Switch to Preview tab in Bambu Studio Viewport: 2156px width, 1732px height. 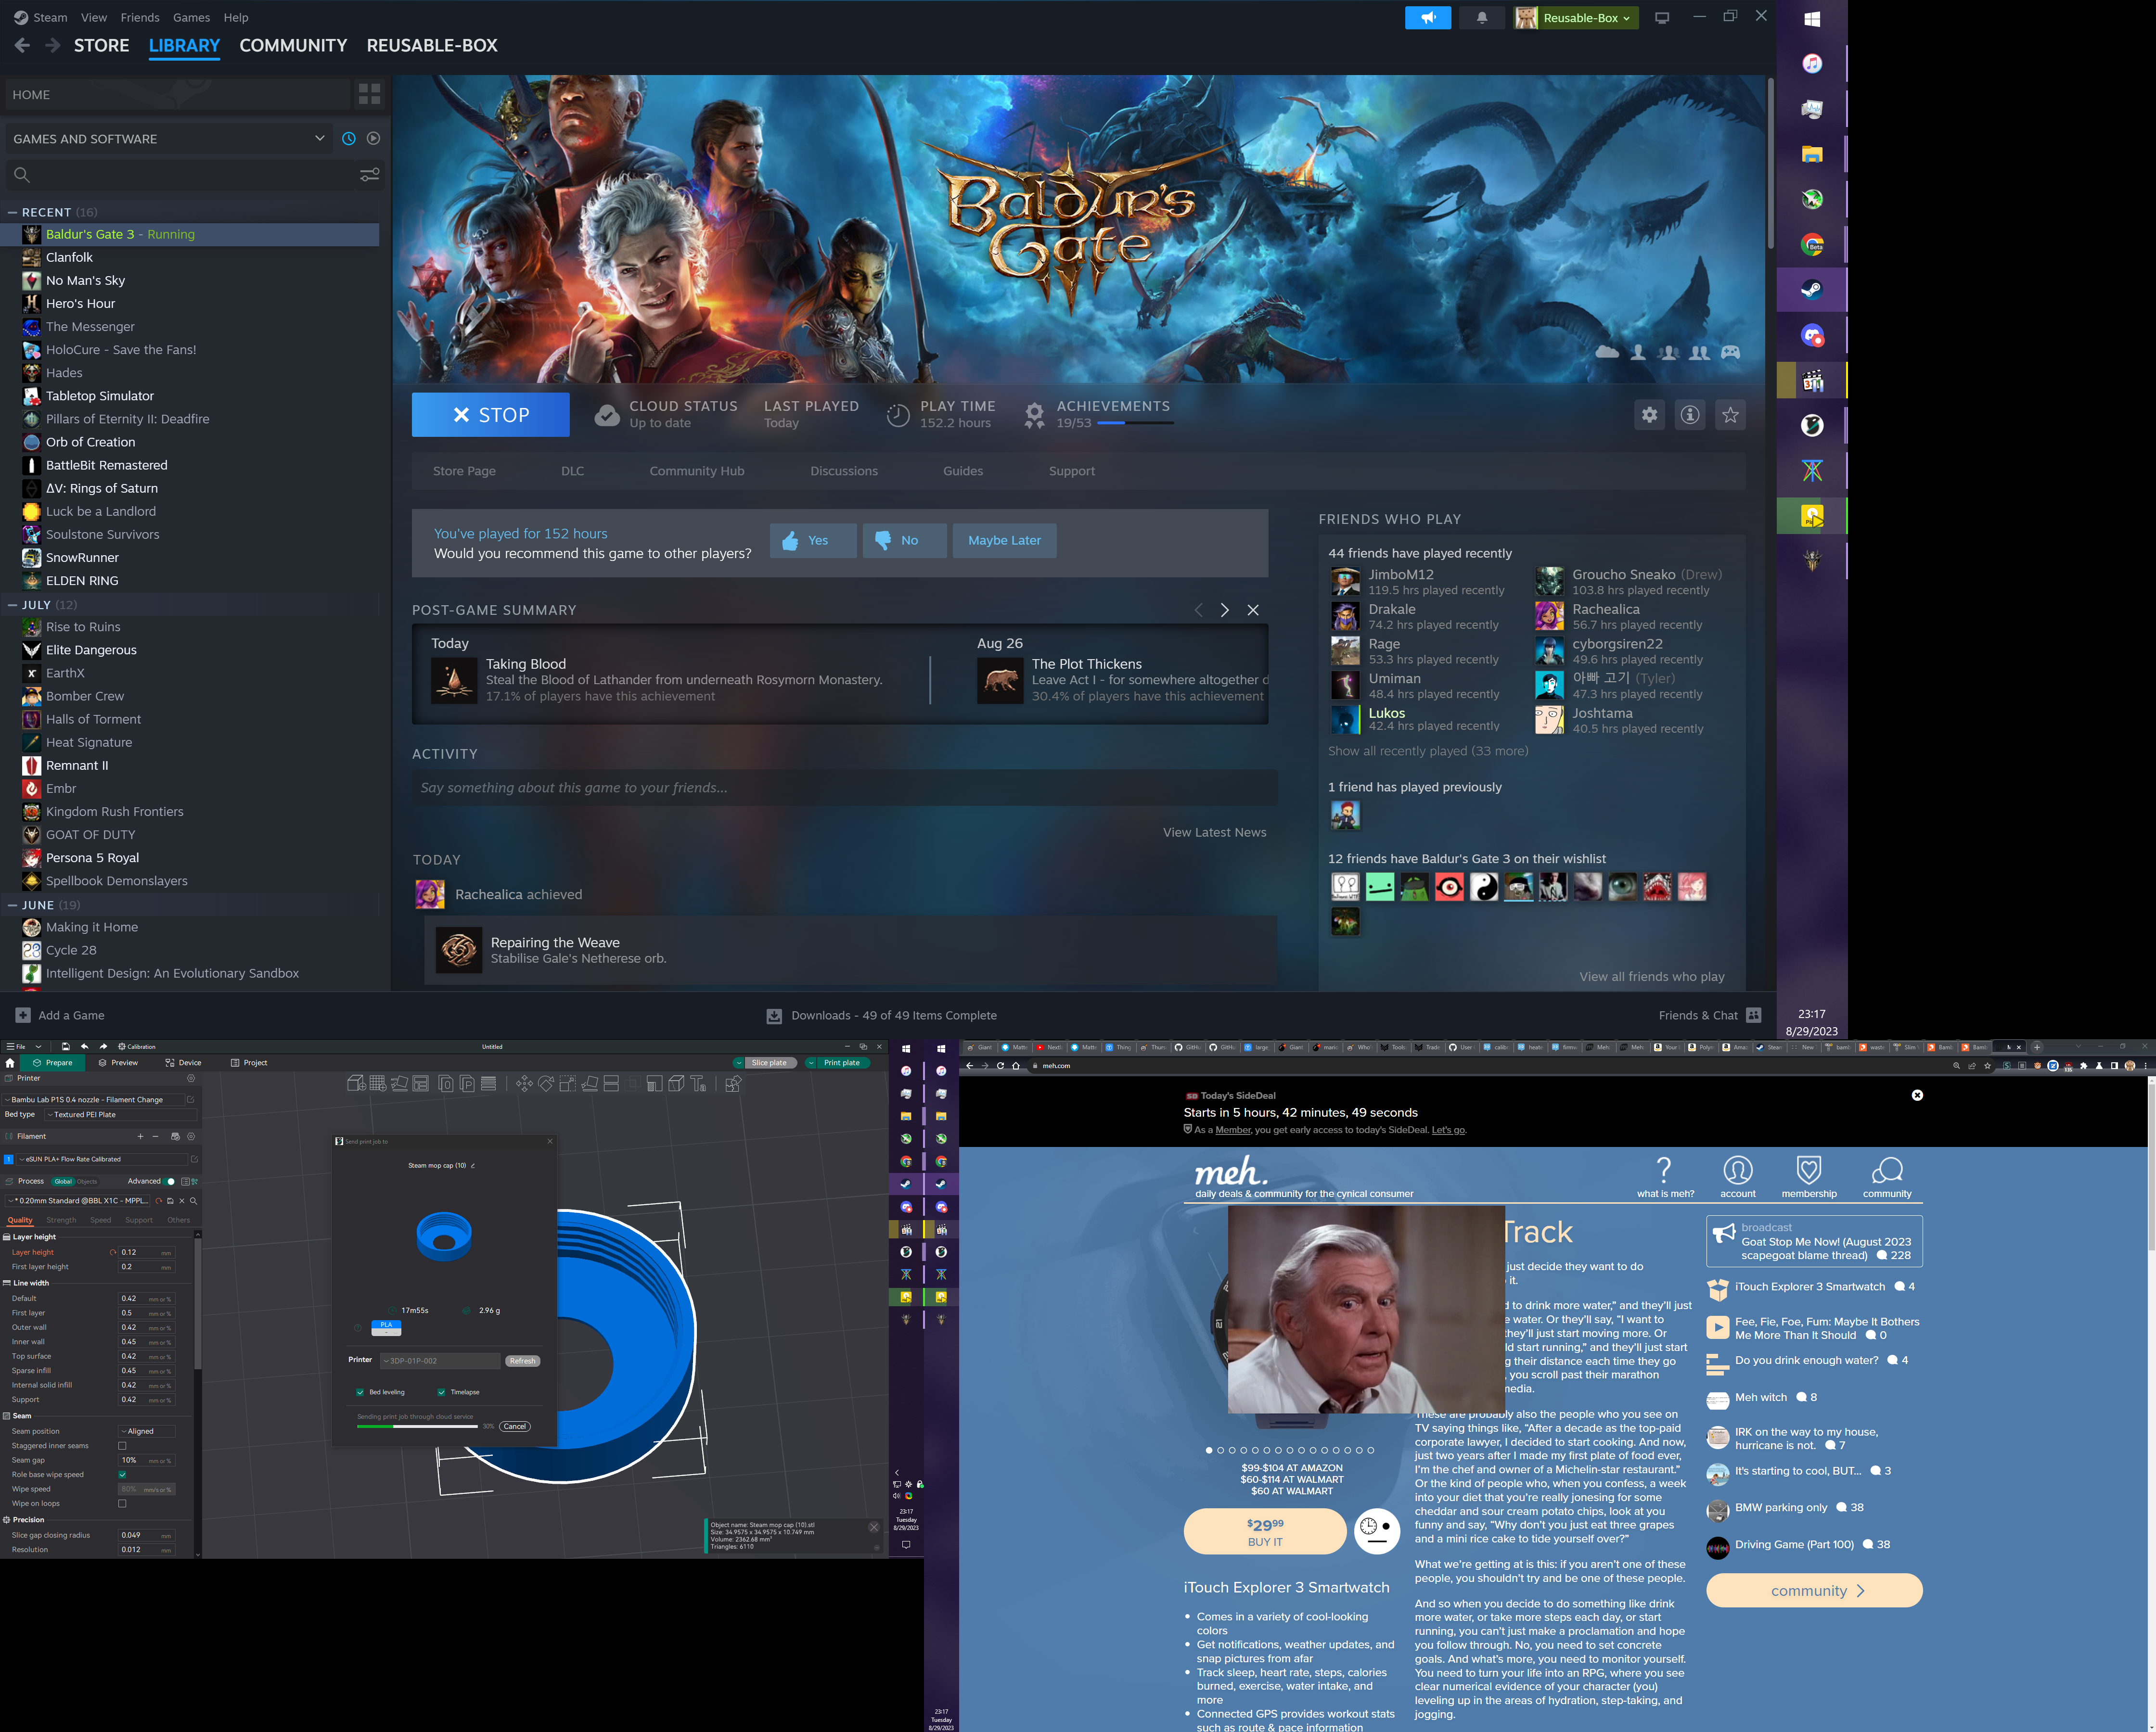tap(119, 1063)
